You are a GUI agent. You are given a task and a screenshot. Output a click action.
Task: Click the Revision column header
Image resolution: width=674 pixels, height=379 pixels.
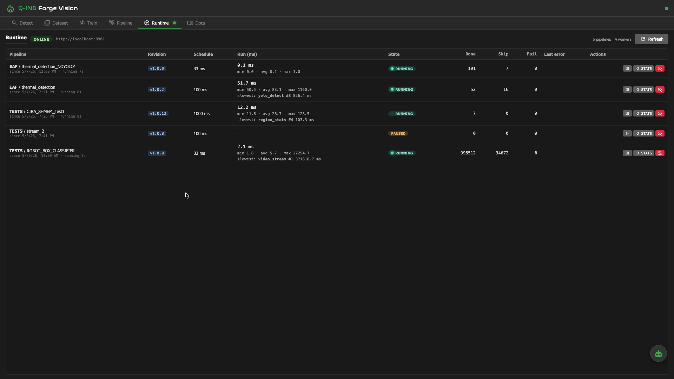tap(157, 54)
